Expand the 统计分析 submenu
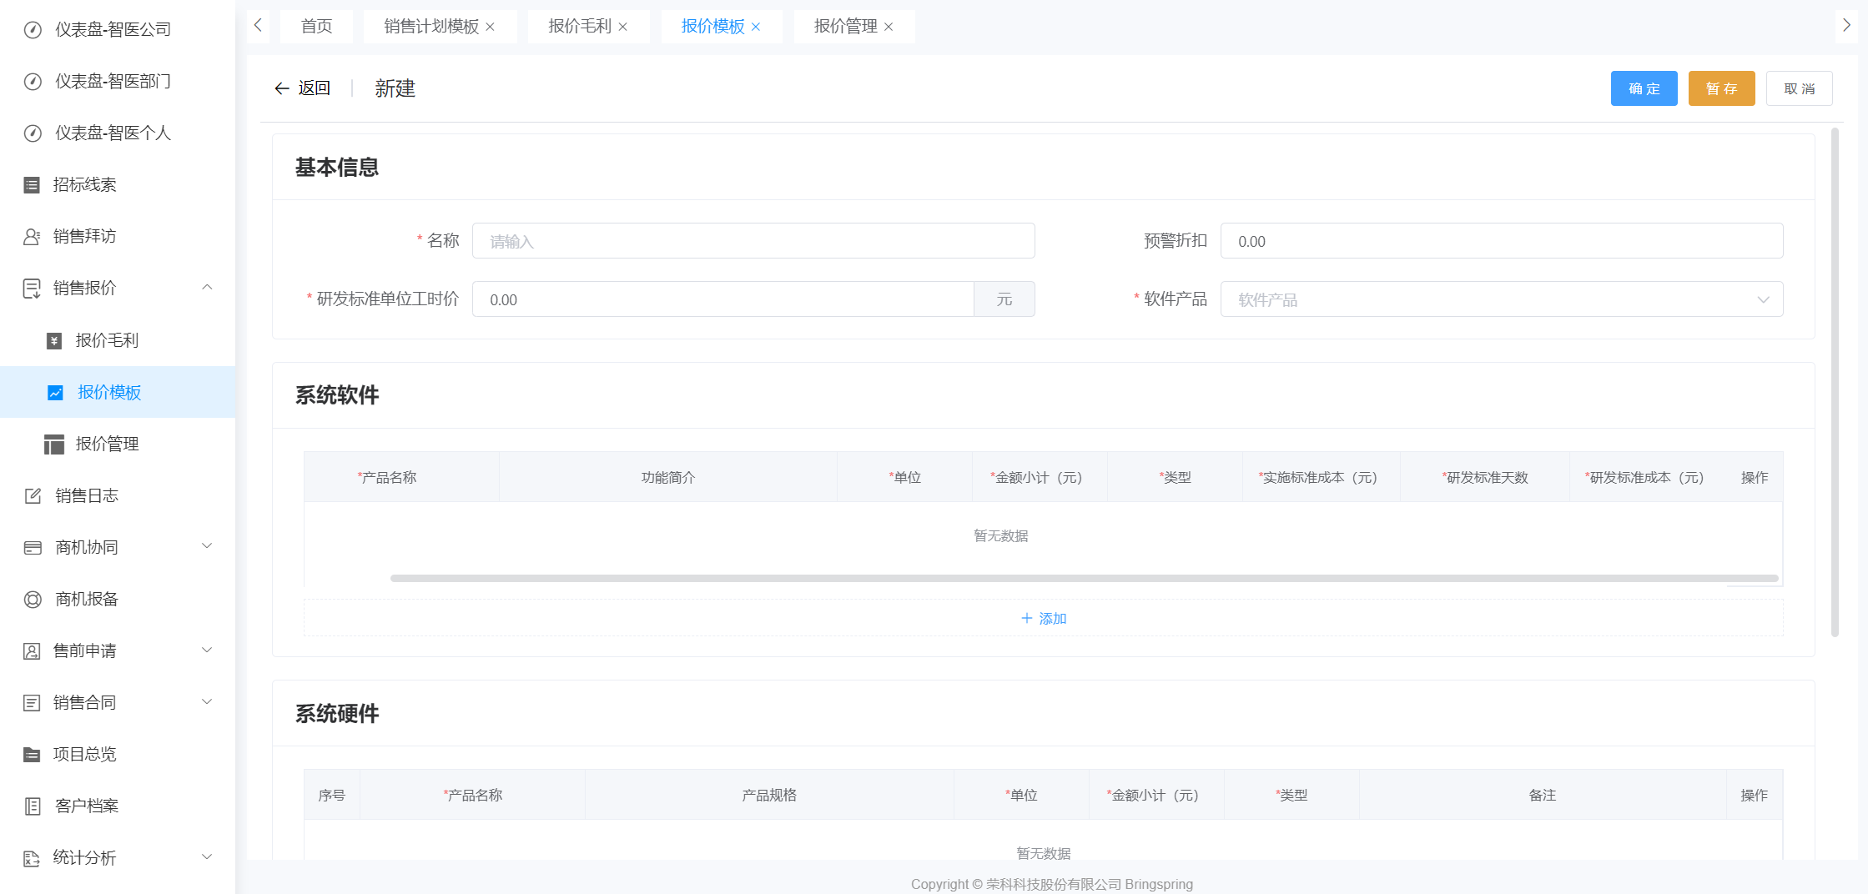 207,857
